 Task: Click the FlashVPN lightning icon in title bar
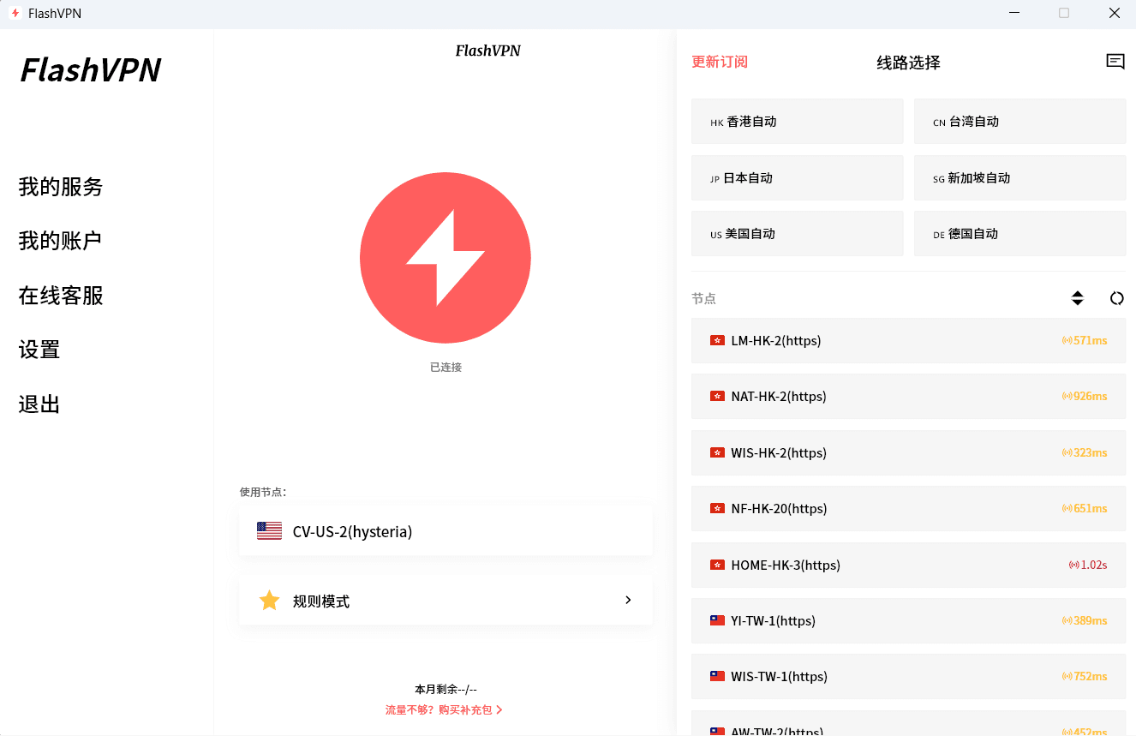coord(15,13)
